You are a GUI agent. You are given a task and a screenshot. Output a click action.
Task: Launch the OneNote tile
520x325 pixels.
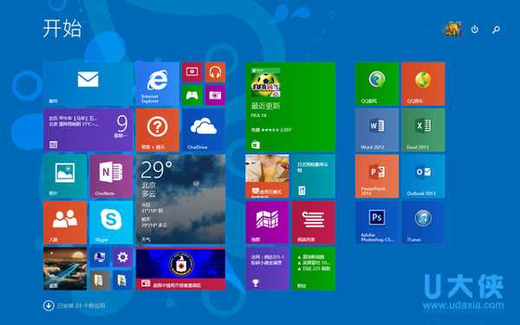[111, 176]
